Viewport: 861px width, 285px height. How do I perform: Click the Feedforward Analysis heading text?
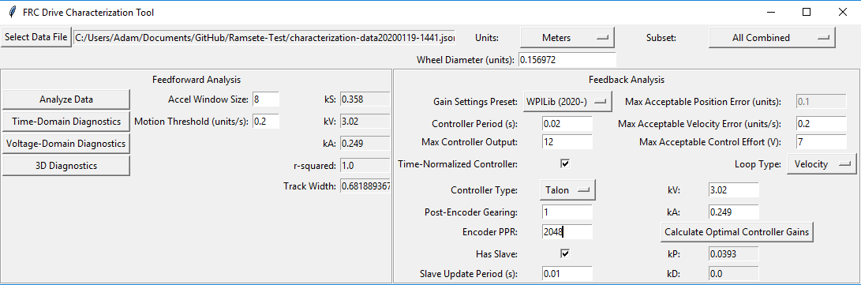click(x=196, y=80)
